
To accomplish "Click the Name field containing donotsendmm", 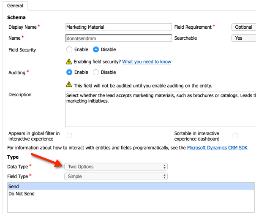I will [x=118, y=38].
